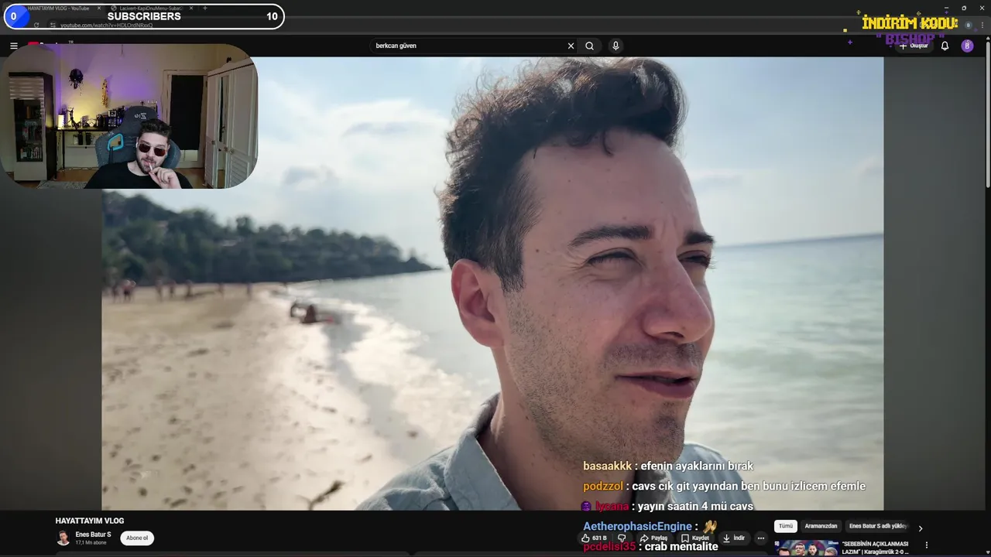
Task: Click the HAYATTAYIM VLOG video title
Action: (90, 521)
